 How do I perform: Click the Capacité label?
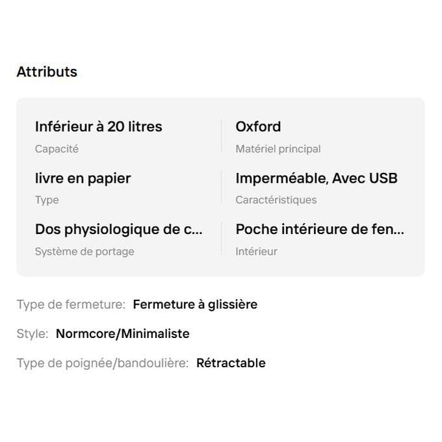[x=57, y=149]
